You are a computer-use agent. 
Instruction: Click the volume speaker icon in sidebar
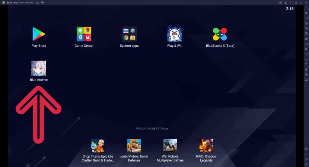coord(306,13)
